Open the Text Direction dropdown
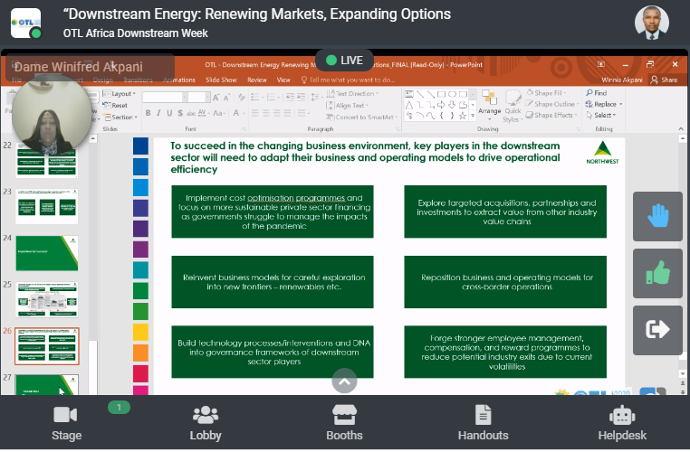This screenshot has height=452, width=690. (352, 93)
